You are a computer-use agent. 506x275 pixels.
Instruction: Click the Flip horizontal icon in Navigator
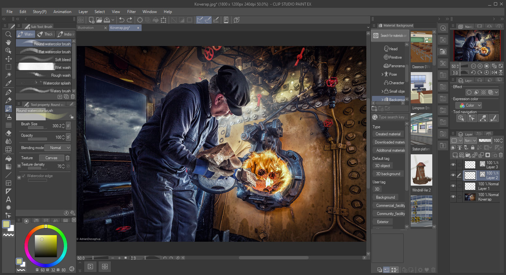coord(494,72)
